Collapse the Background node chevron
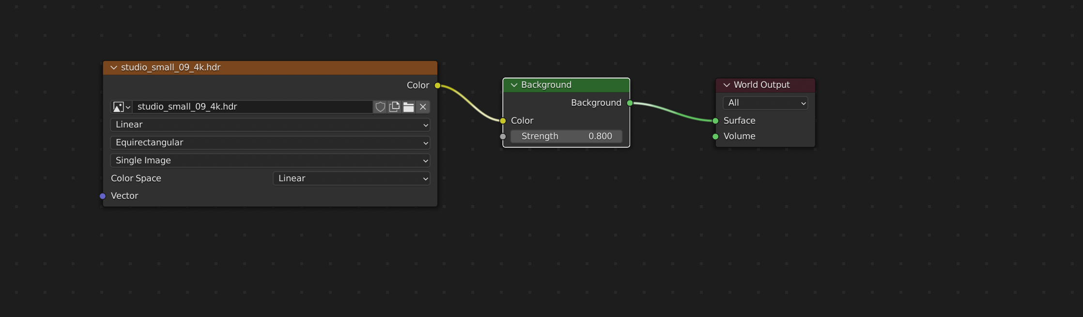The image size is (1083, 317). [x=514, y=85]
